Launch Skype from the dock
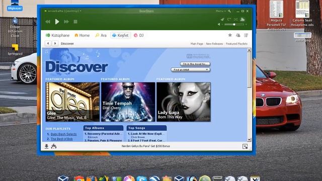Screen dimensions: 322x181 click(142, 178)
